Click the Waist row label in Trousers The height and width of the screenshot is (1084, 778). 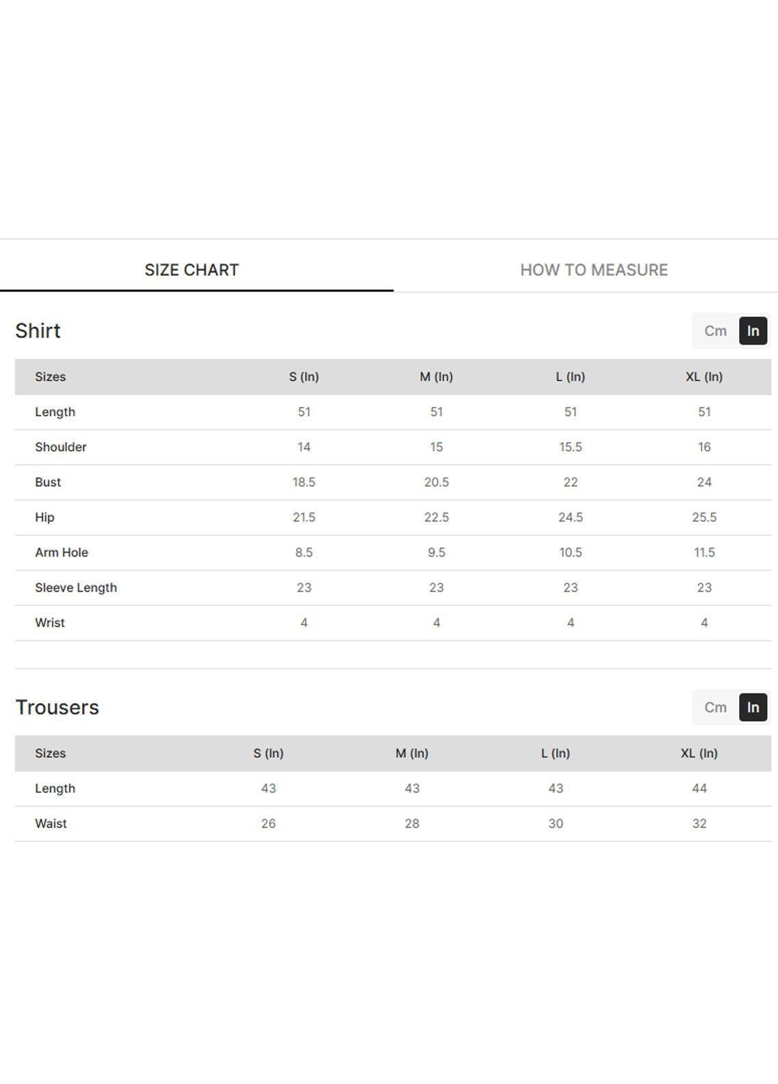(51, 823)
